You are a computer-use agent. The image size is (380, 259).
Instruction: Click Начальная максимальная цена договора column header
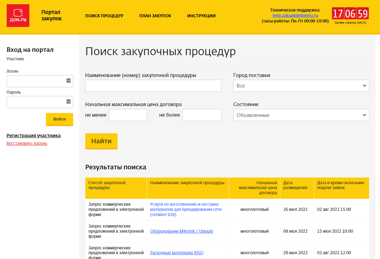(255, 188)
